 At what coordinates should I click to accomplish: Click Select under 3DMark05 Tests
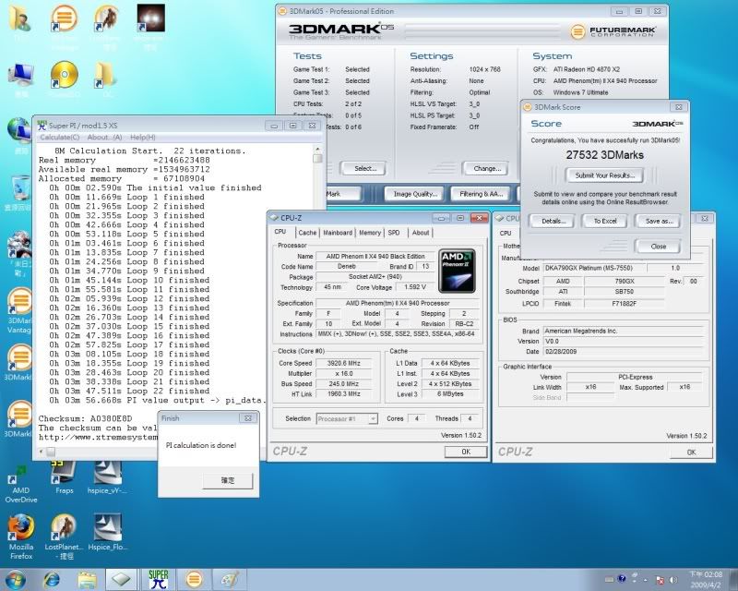tap(364, 168)
